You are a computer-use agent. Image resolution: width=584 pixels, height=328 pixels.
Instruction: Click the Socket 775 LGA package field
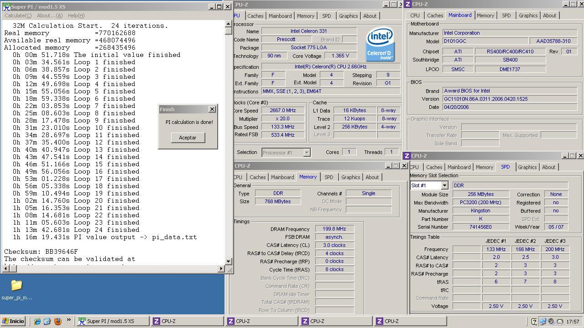click(x=309, y=47)
